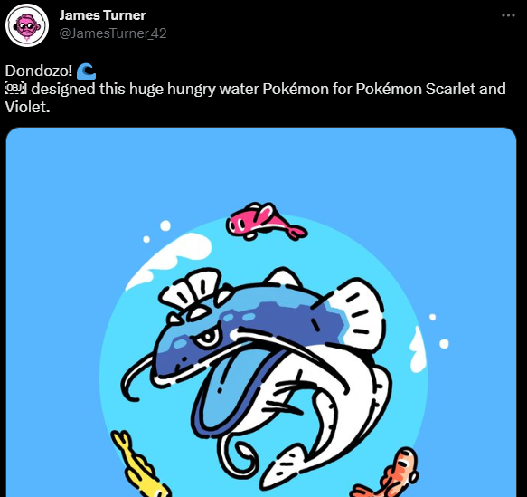
Task: Click the James Turner display name
Action: click(102, 15)
